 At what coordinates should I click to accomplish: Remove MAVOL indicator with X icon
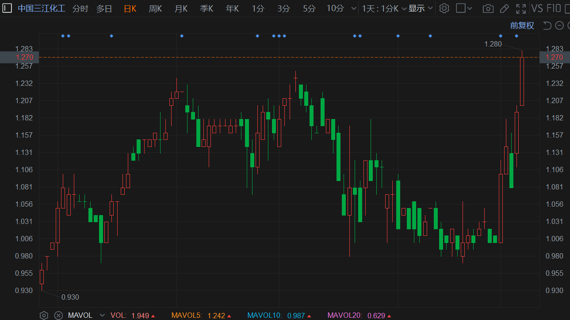pos(58,315)
